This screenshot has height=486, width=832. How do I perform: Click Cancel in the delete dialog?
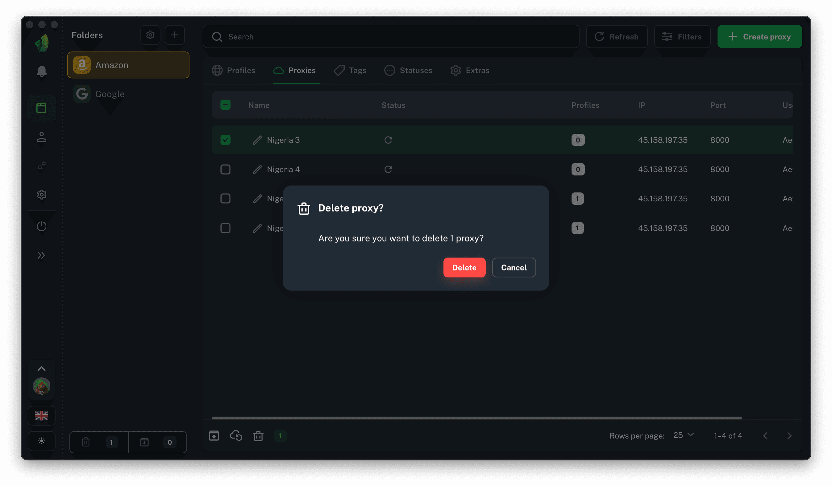pyautogui.click(x=514, y=268)
